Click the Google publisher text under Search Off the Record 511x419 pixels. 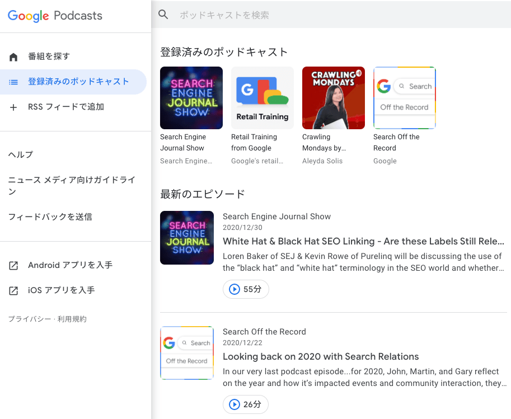(385, 161)
